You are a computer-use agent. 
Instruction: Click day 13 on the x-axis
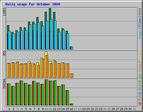pos(59,109)
